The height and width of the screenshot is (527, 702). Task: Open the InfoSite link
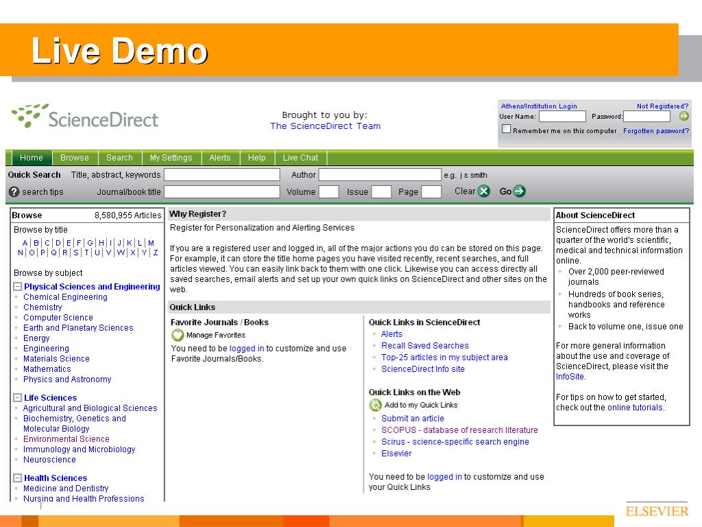(x=570, y=377)
